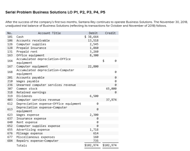Select the Rent expense account label
This screenshot has height=151, width=190.
(x=27, y=122)
